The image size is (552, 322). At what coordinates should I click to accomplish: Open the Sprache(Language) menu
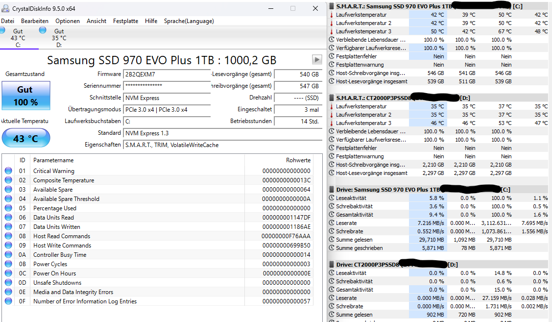click(x=189, y=21)
